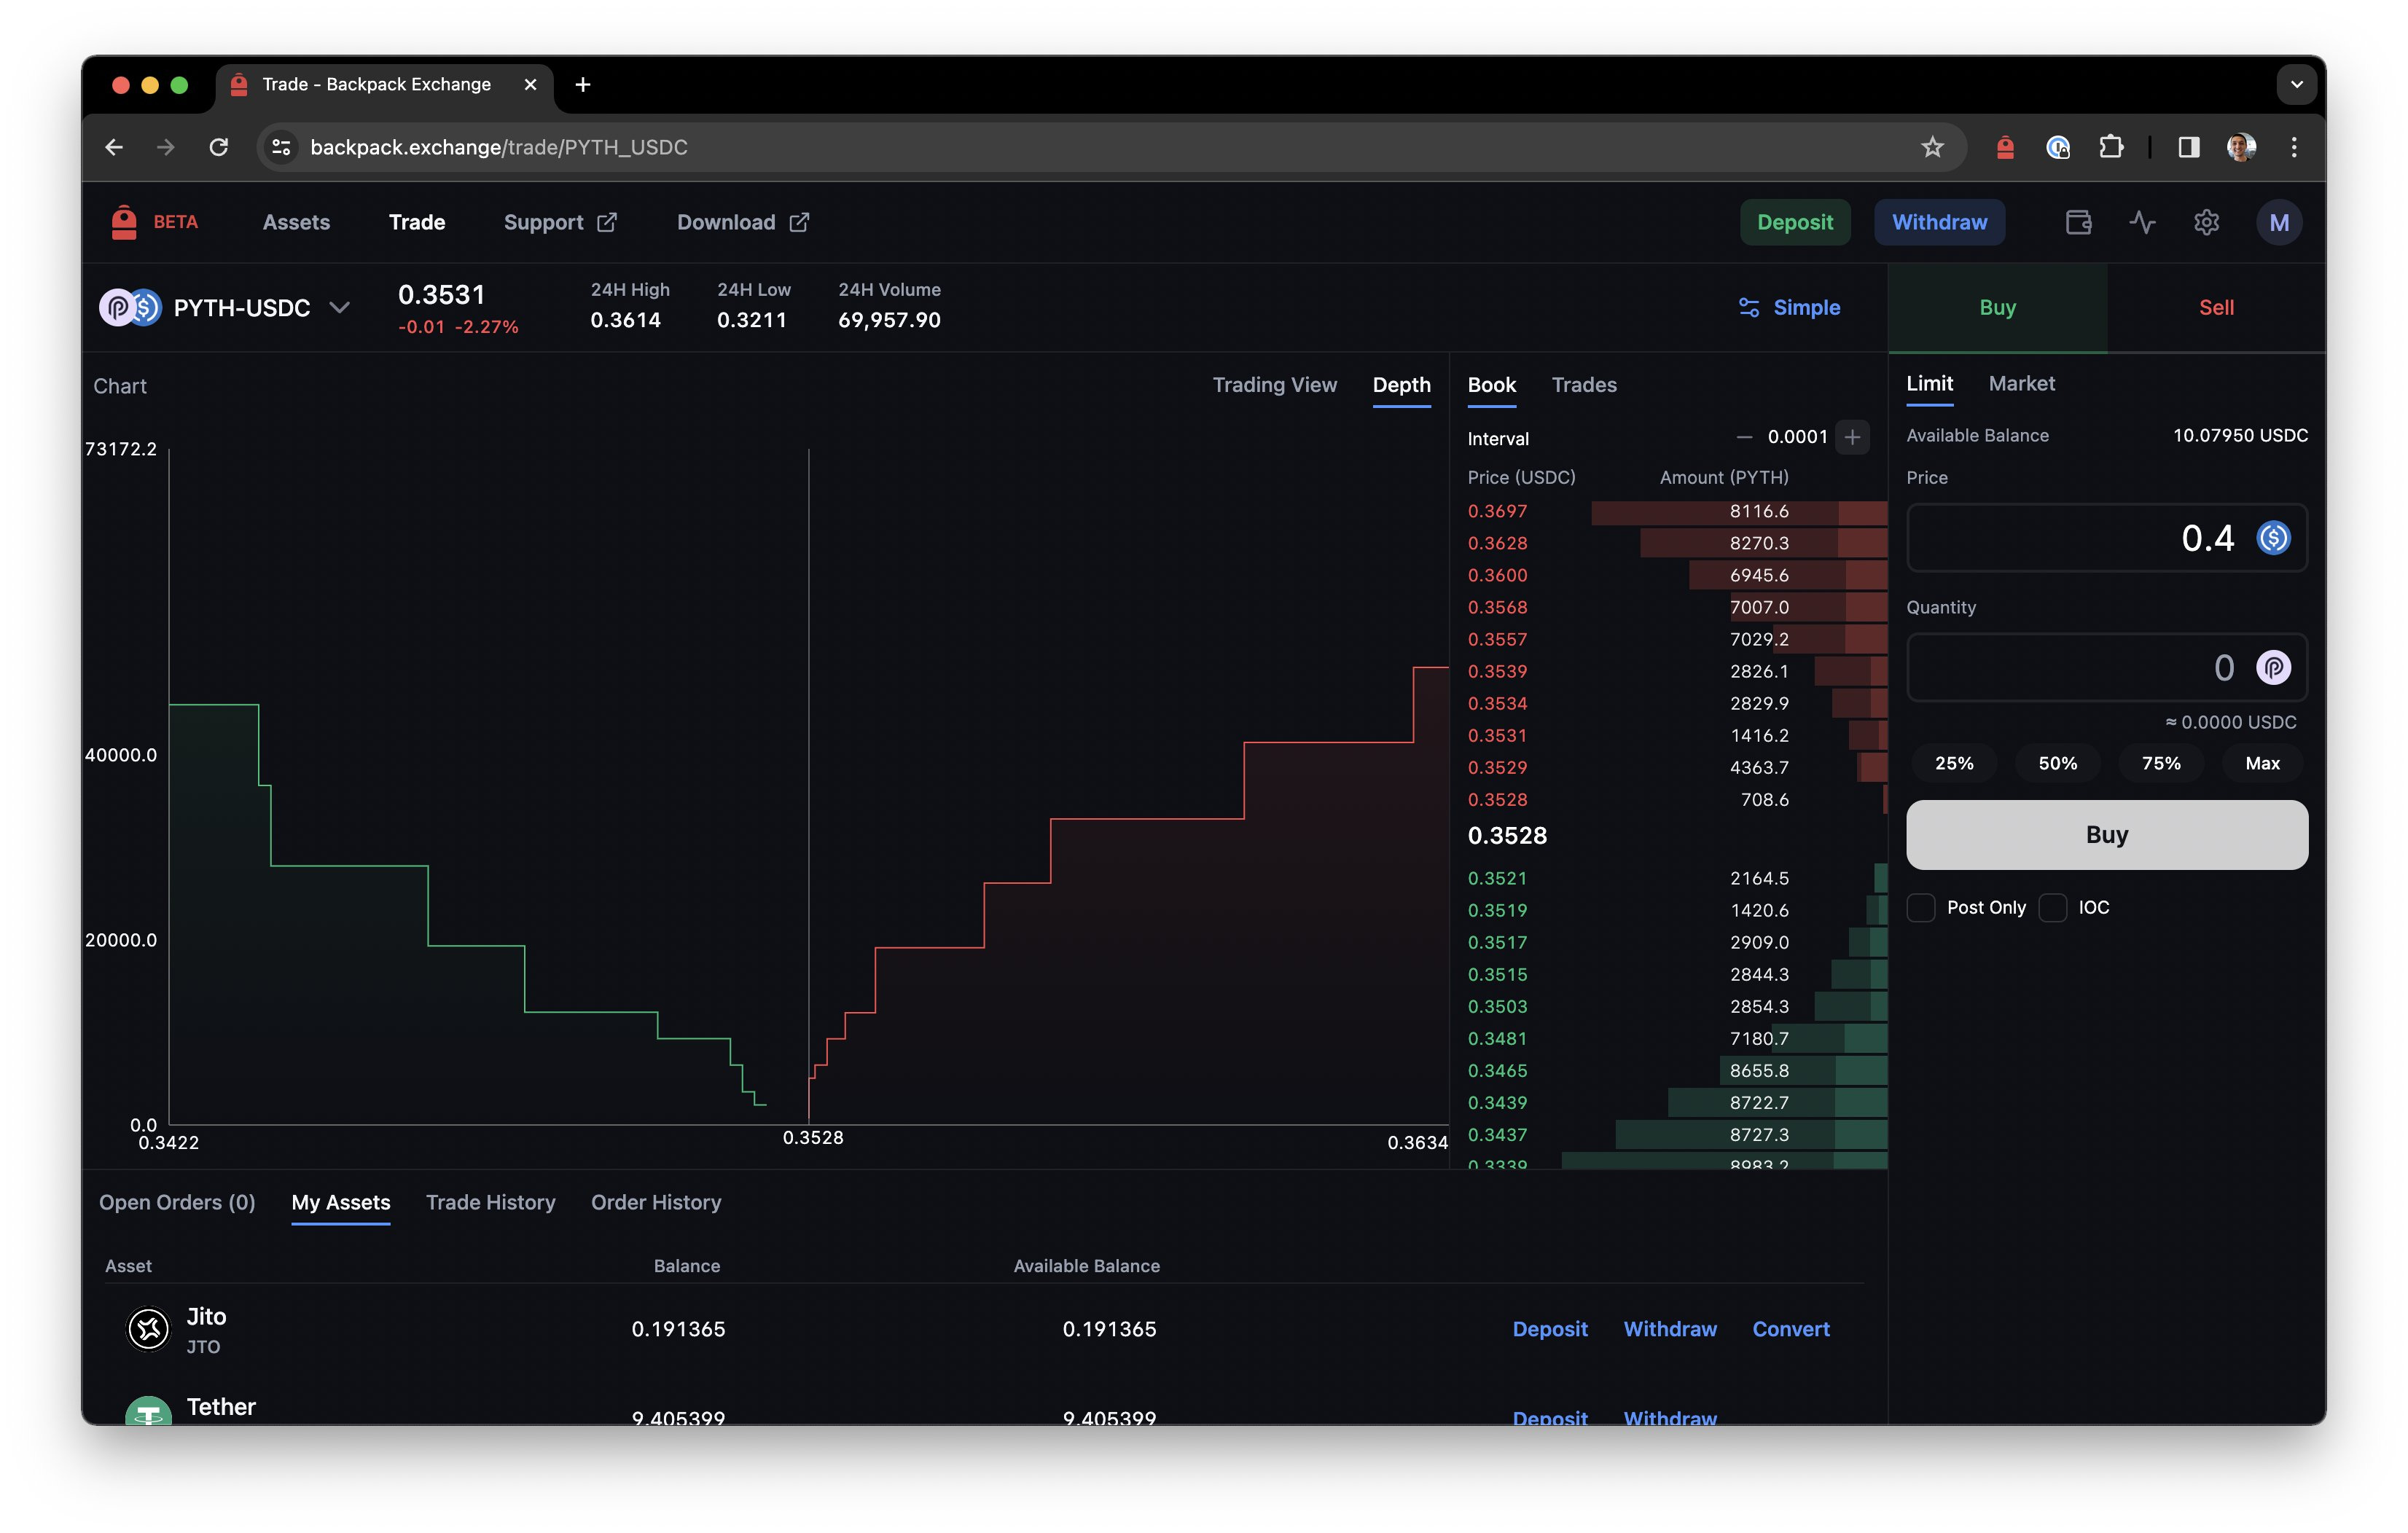Open the settings gear in the header
The image size is (2408, 1533).
coord(2206,222)
